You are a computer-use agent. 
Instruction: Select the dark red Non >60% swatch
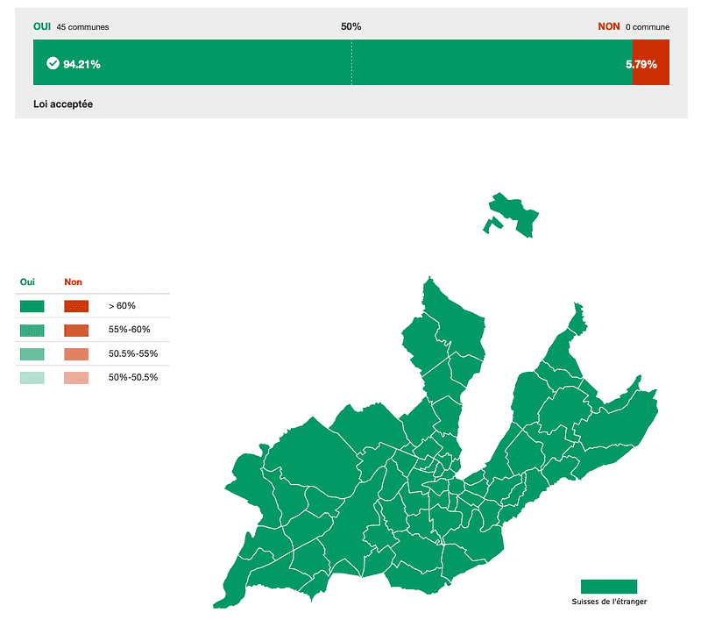click(76, 306)
